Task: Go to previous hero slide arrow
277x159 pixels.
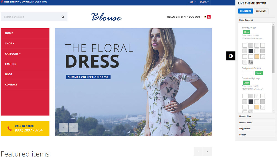Action: 64,127
